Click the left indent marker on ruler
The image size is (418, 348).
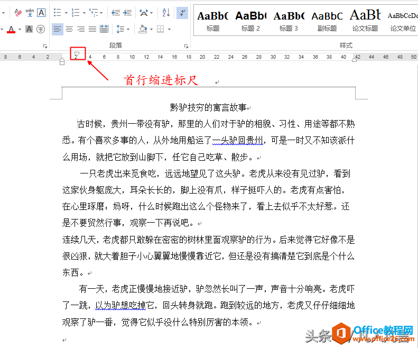[62, 63]
